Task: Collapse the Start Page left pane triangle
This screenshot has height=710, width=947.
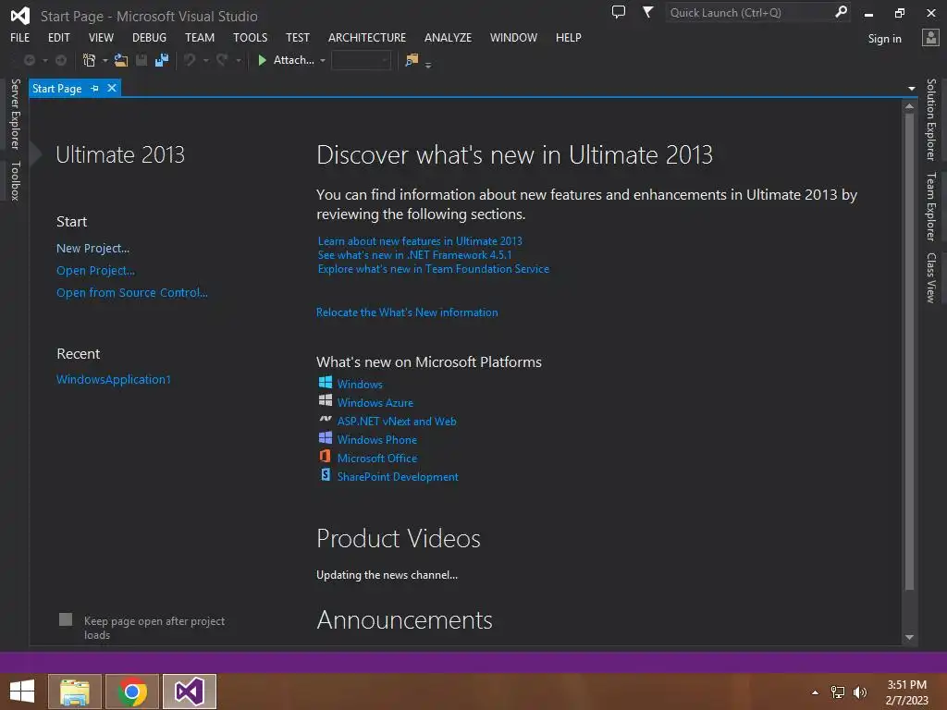Action: click(36, 154)
